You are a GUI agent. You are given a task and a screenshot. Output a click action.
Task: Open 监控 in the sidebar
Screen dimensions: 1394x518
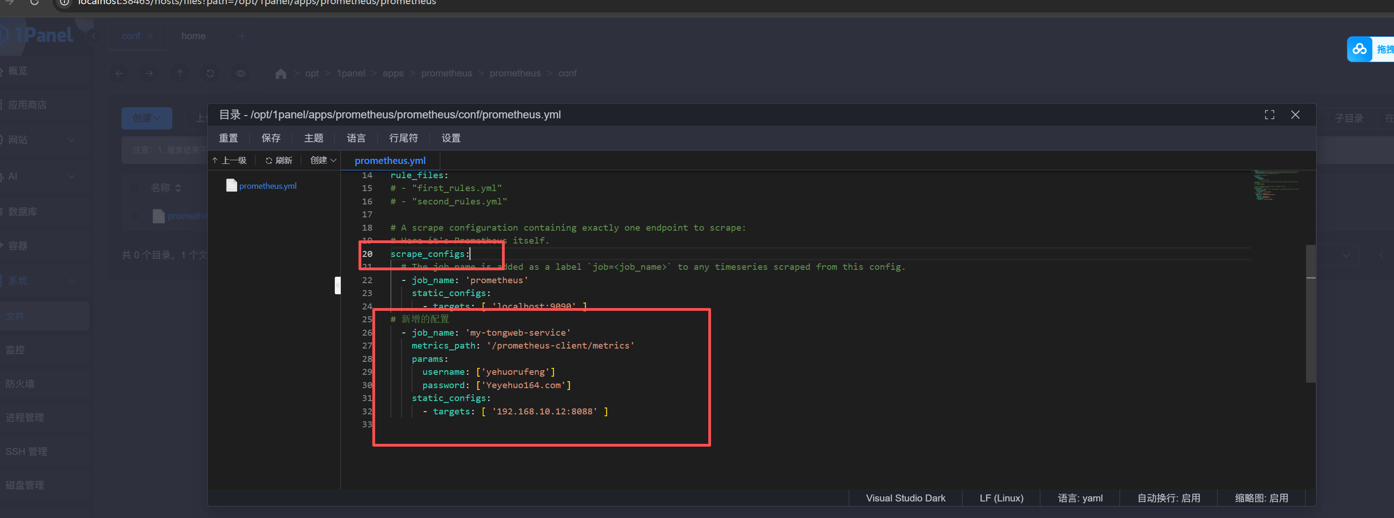click(x=15, y=349)
